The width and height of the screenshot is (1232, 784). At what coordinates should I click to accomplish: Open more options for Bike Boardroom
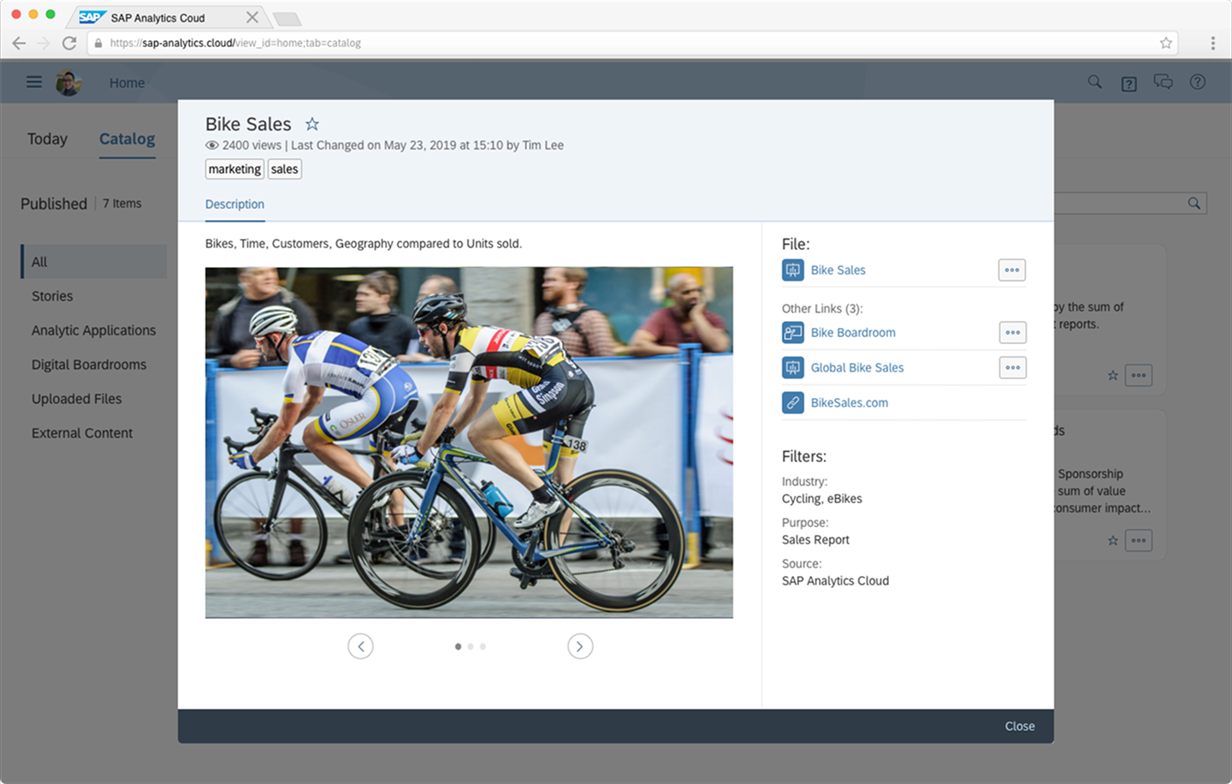(x=1013, y=333)
